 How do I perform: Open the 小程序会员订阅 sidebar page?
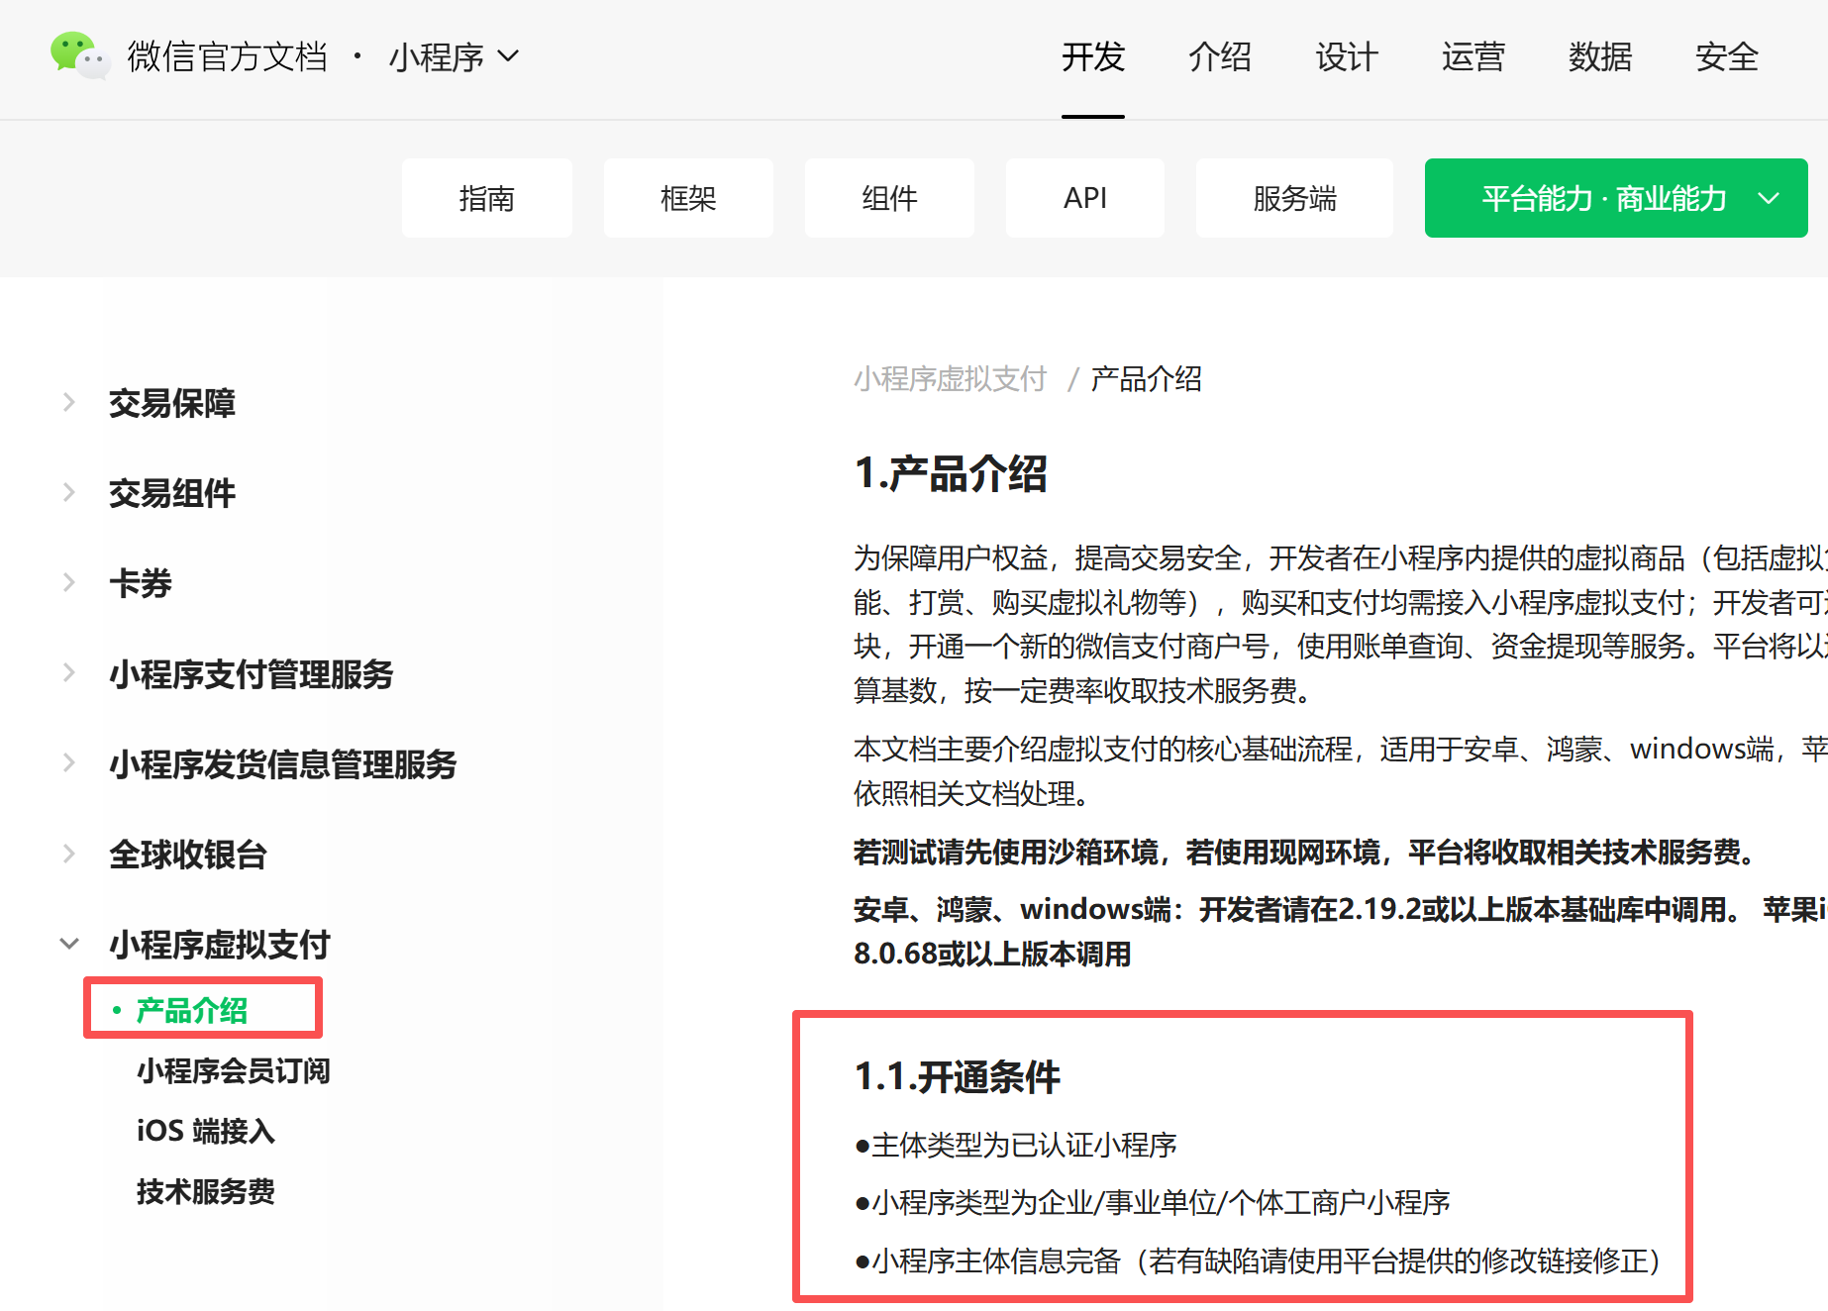[x=234, y=1070]
